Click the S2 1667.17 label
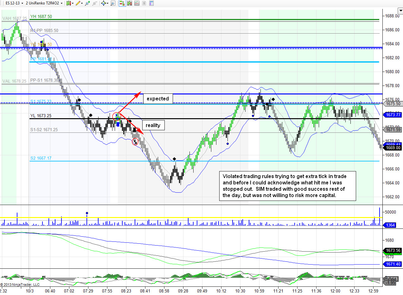 click(41, 158)
